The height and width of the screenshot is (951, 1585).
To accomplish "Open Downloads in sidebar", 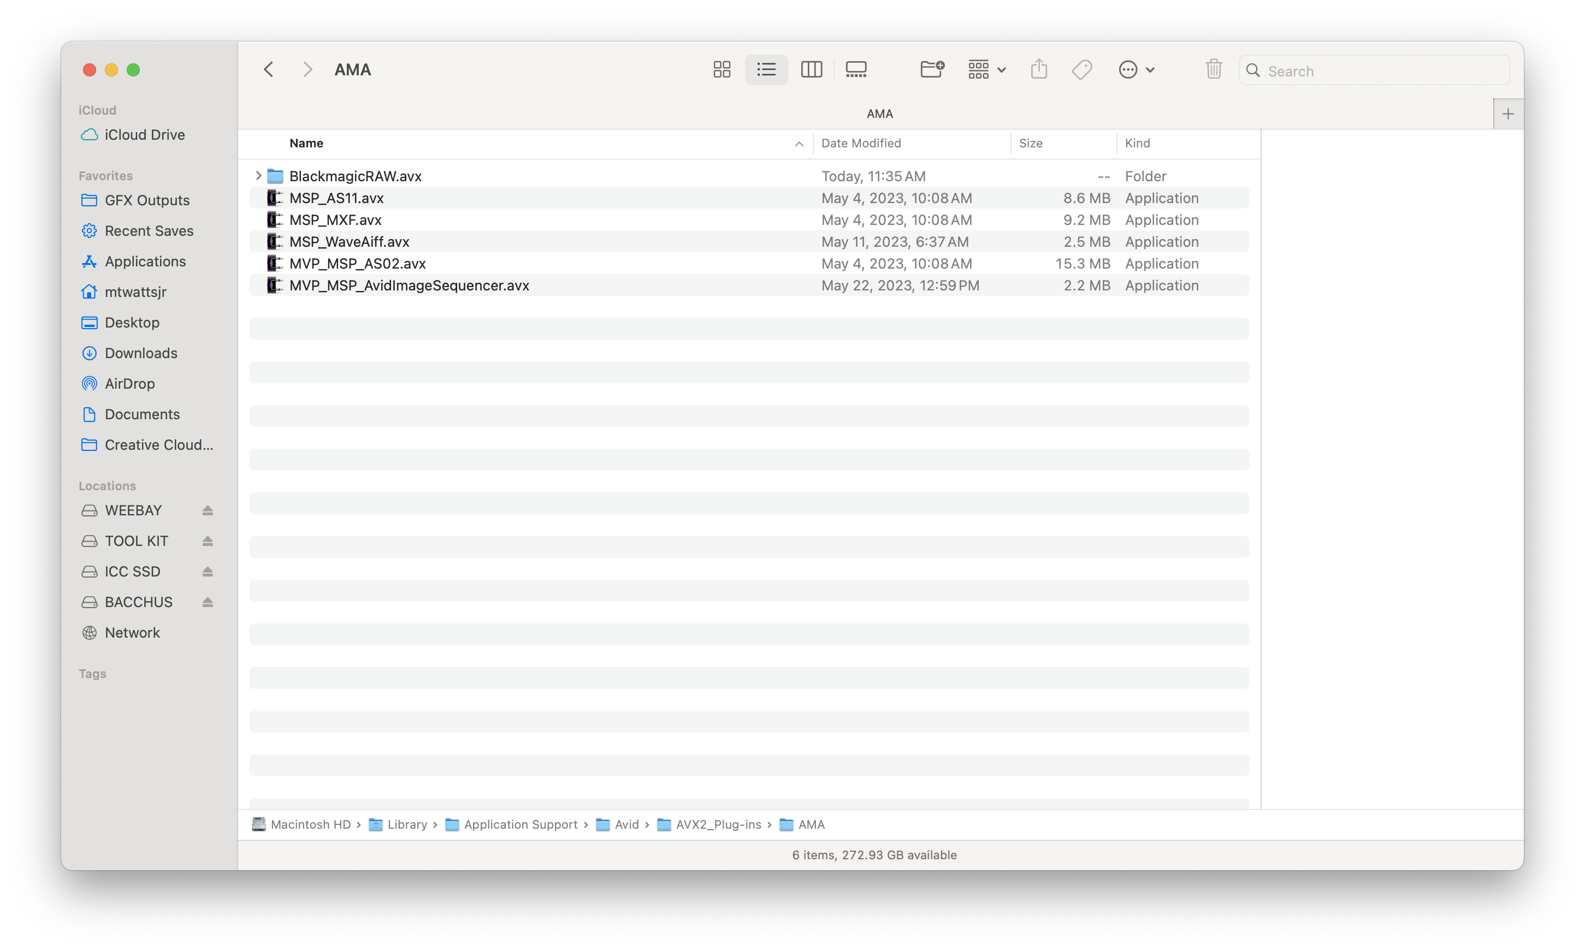I will [140, 353].
